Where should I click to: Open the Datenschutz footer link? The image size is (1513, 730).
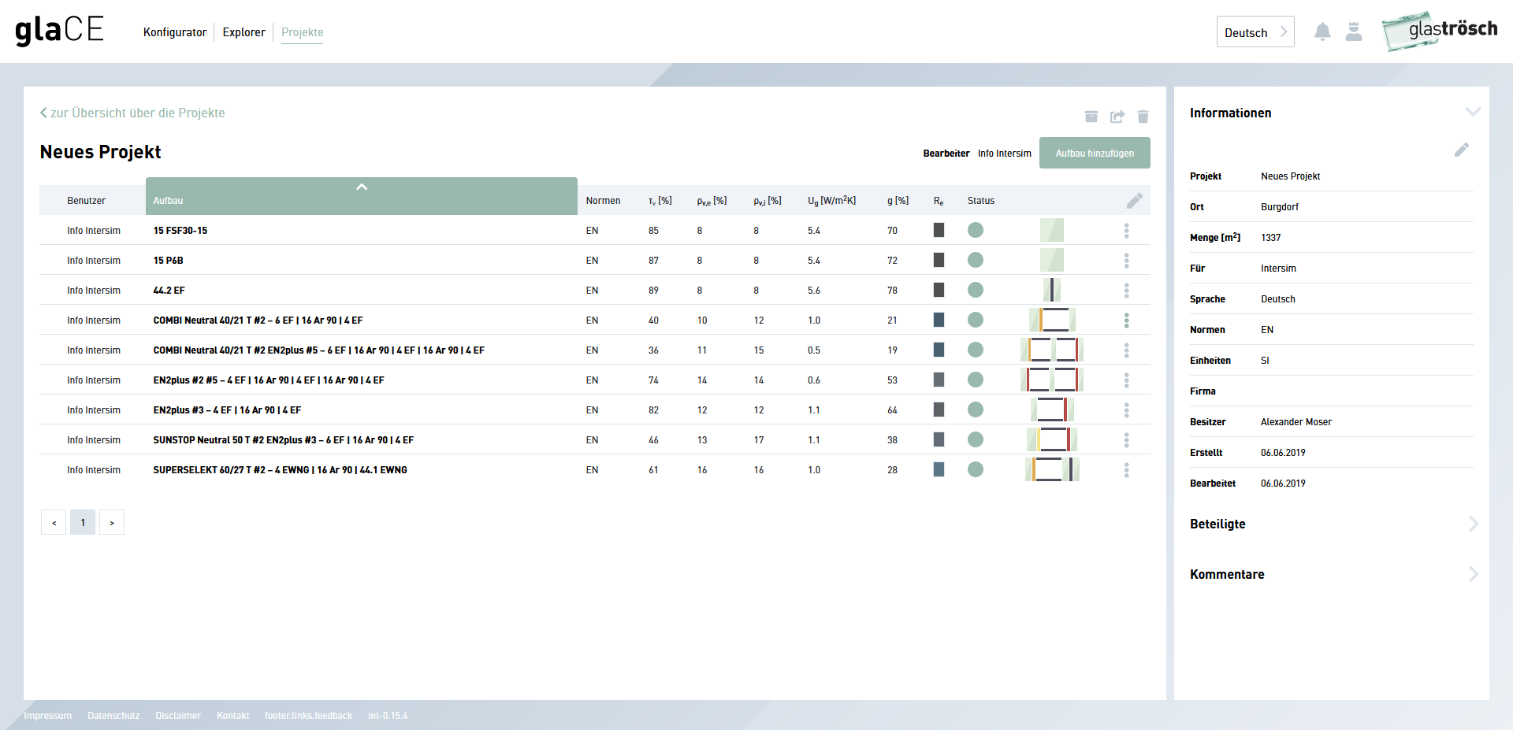[113, 716]
